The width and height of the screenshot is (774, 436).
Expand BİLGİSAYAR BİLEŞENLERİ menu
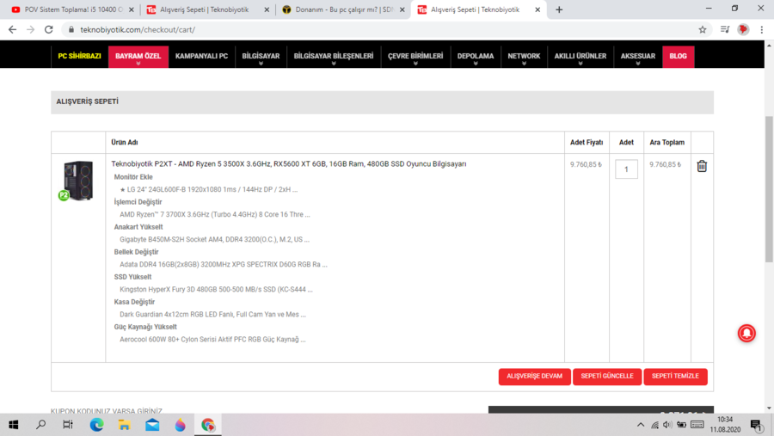click(334, 56)
